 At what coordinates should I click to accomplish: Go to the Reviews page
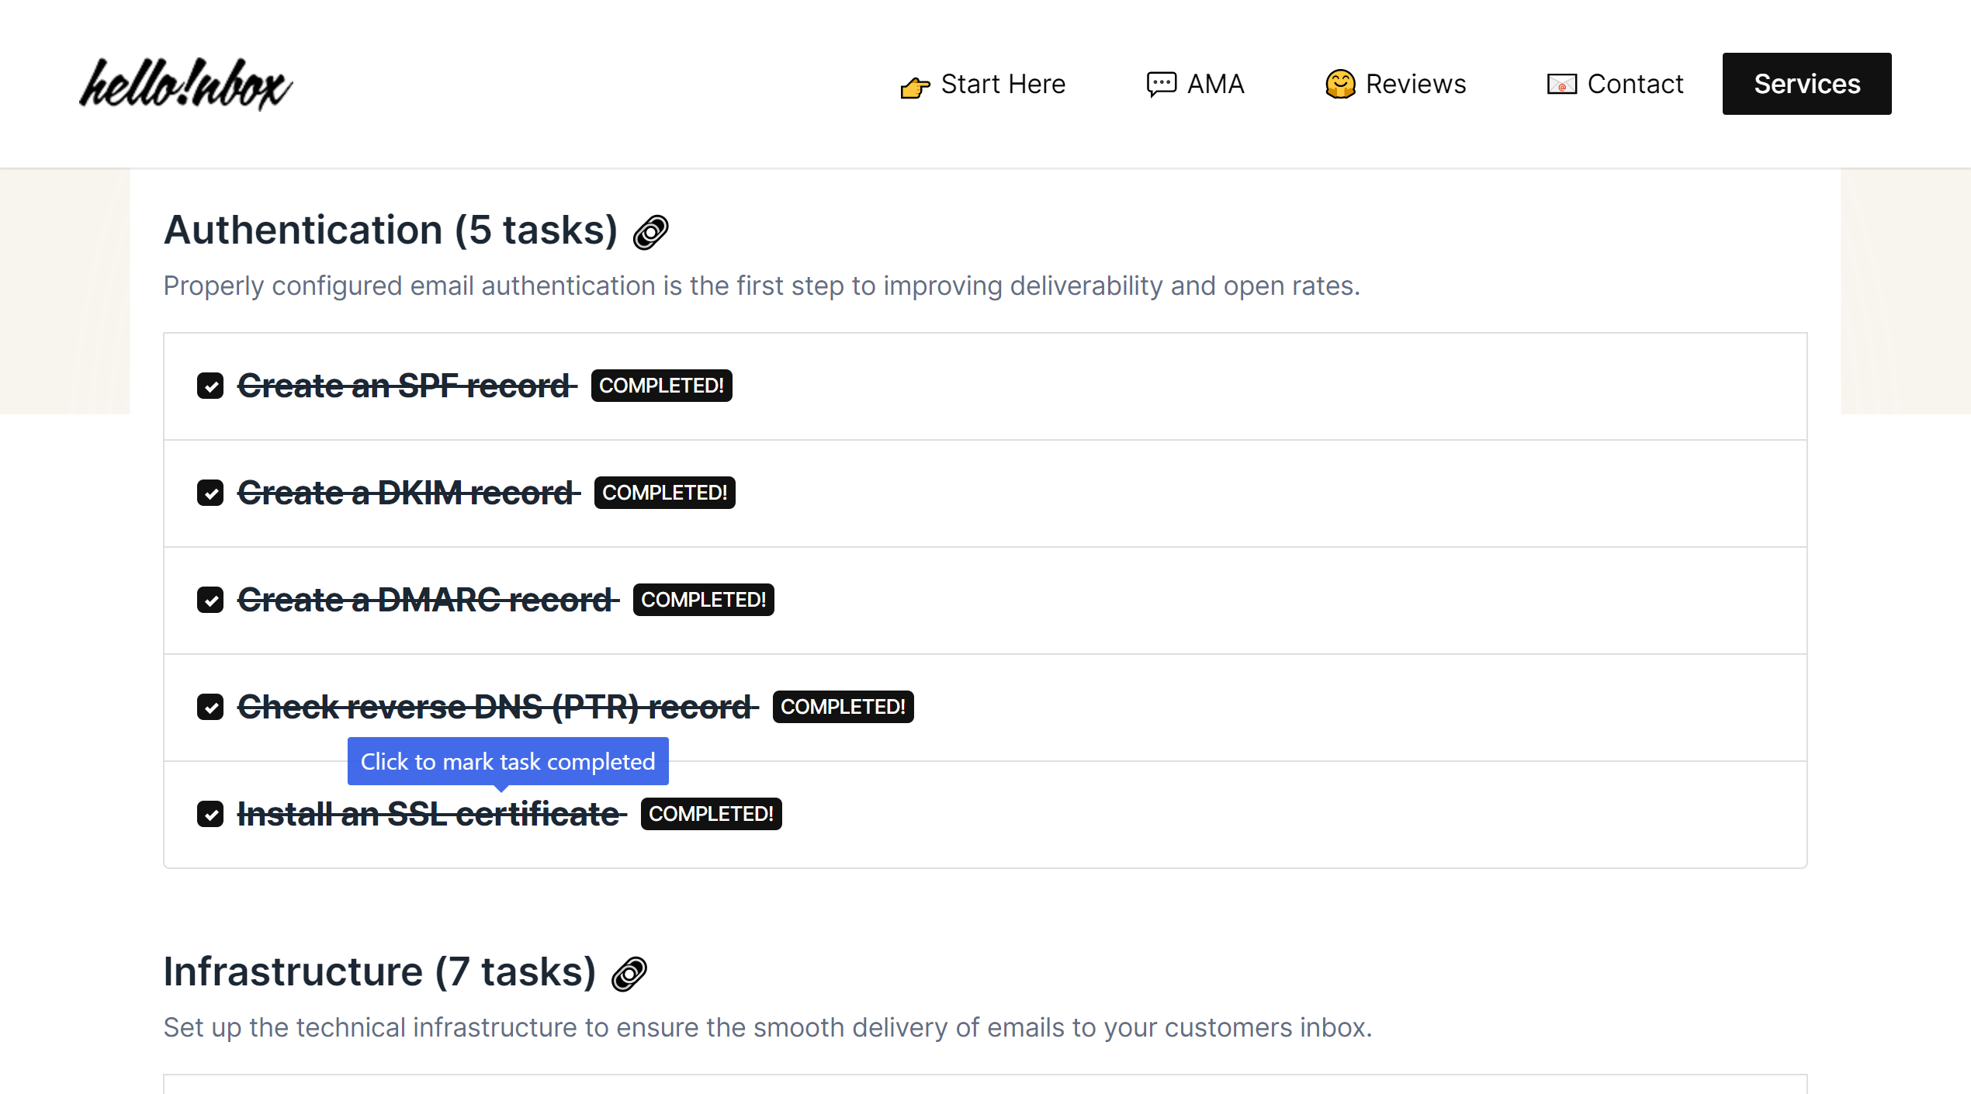(1415, 84)
